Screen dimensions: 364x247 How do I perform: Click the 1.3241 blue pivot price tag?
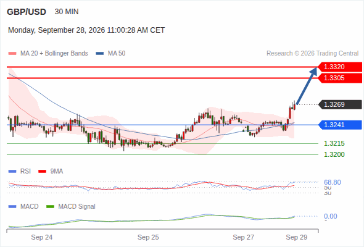point(340,125)
